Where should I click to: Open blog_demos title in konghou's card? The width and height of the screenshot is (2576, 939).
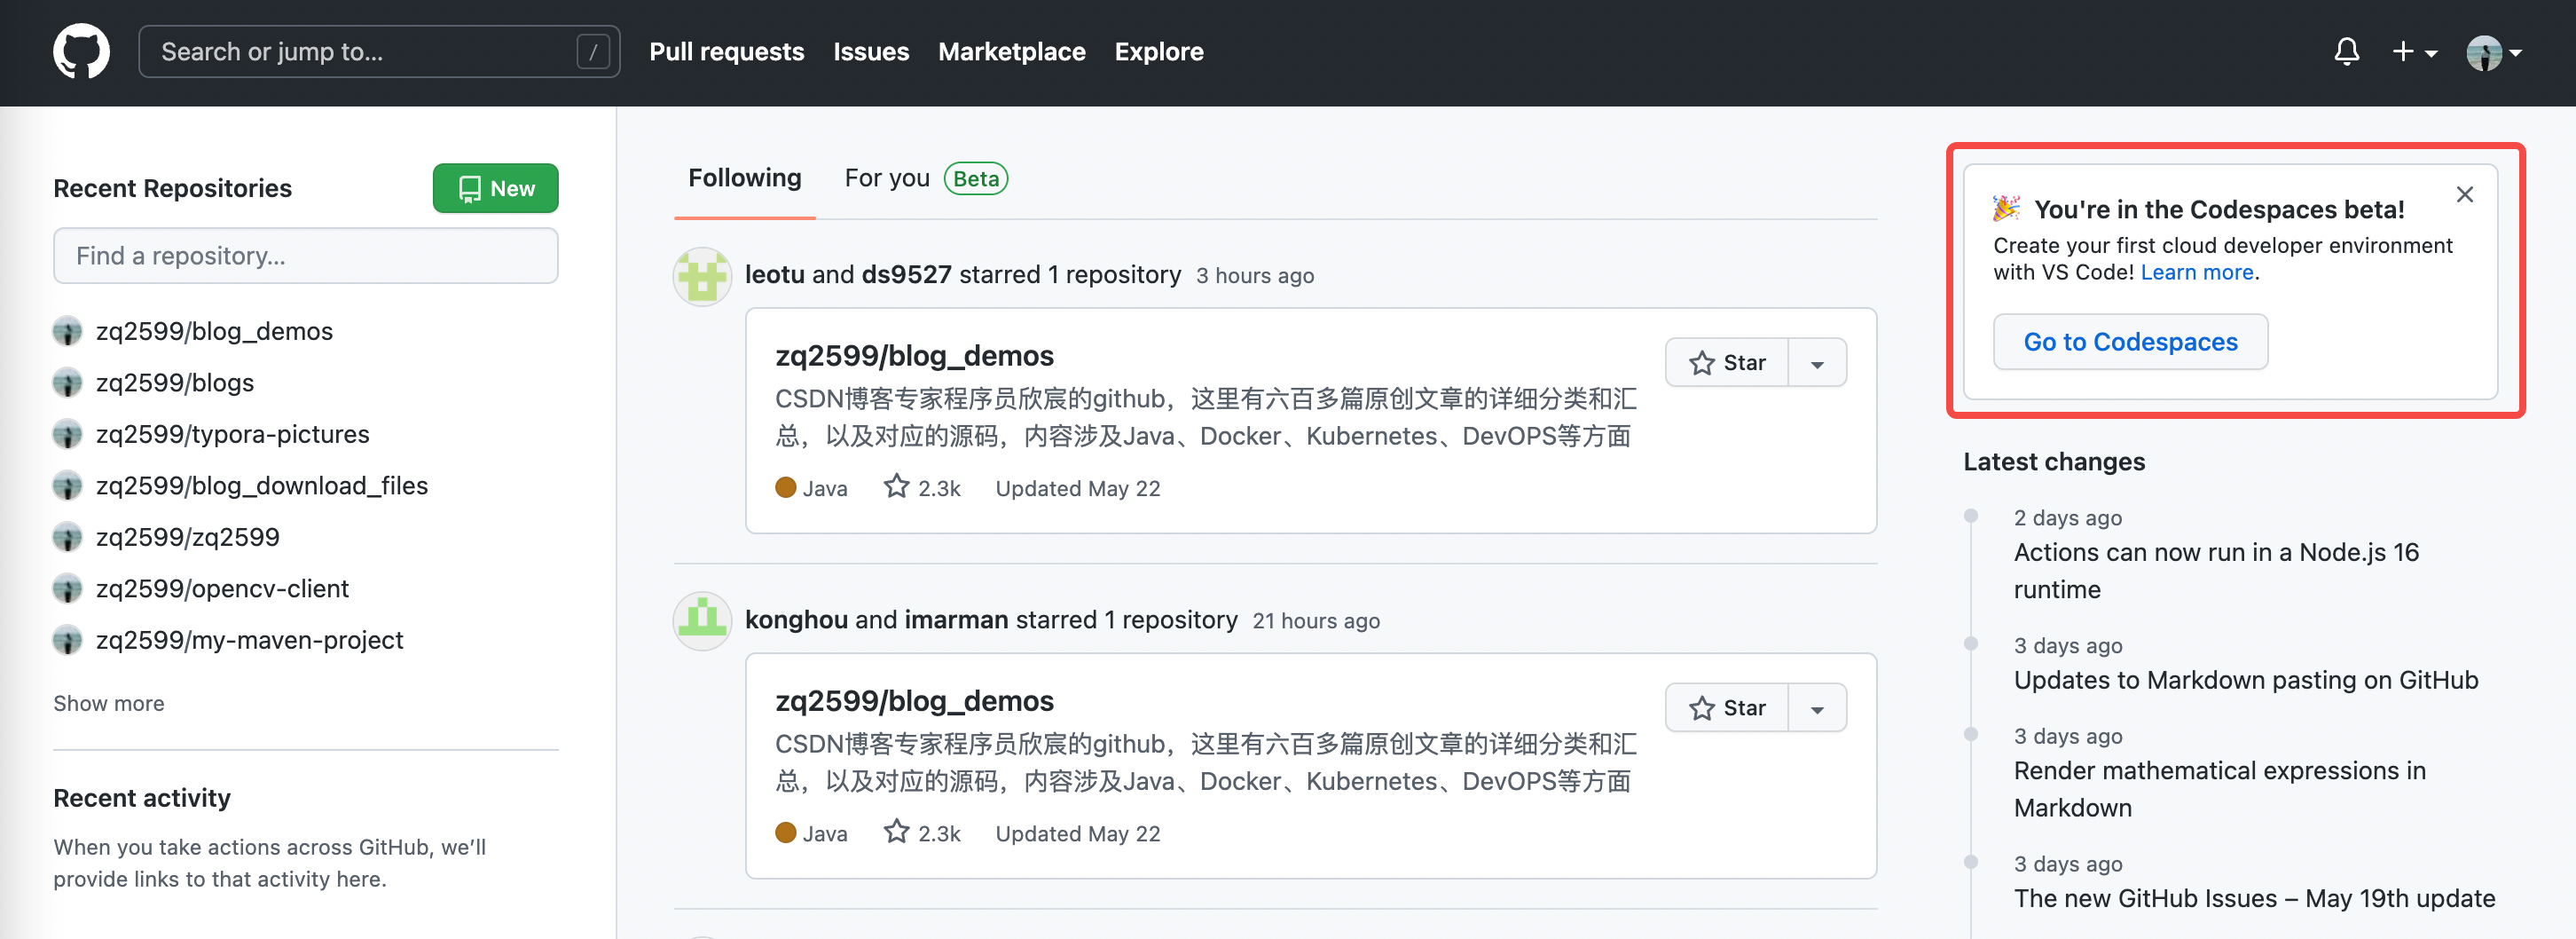pyautogui.click(x=914, y=700)
